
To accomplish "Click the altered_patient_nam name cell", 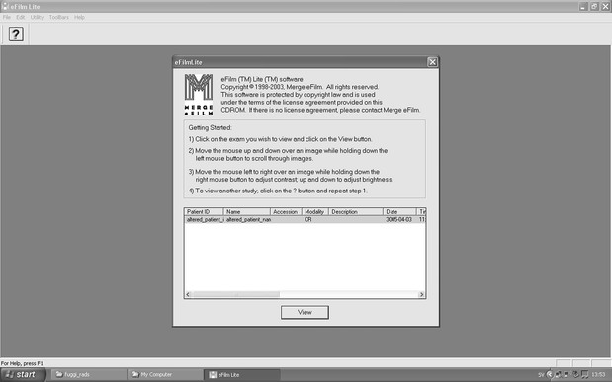I will 248,220.
